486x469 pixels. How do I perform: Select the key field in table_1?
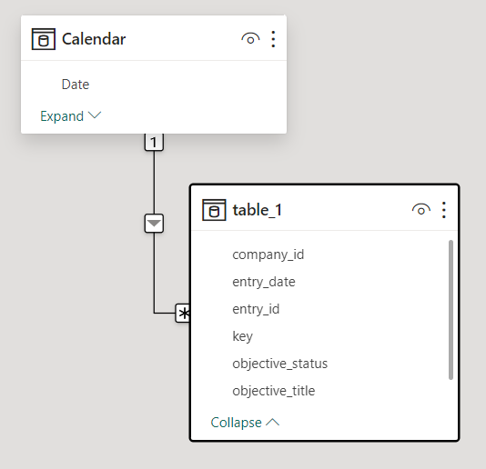243,336
